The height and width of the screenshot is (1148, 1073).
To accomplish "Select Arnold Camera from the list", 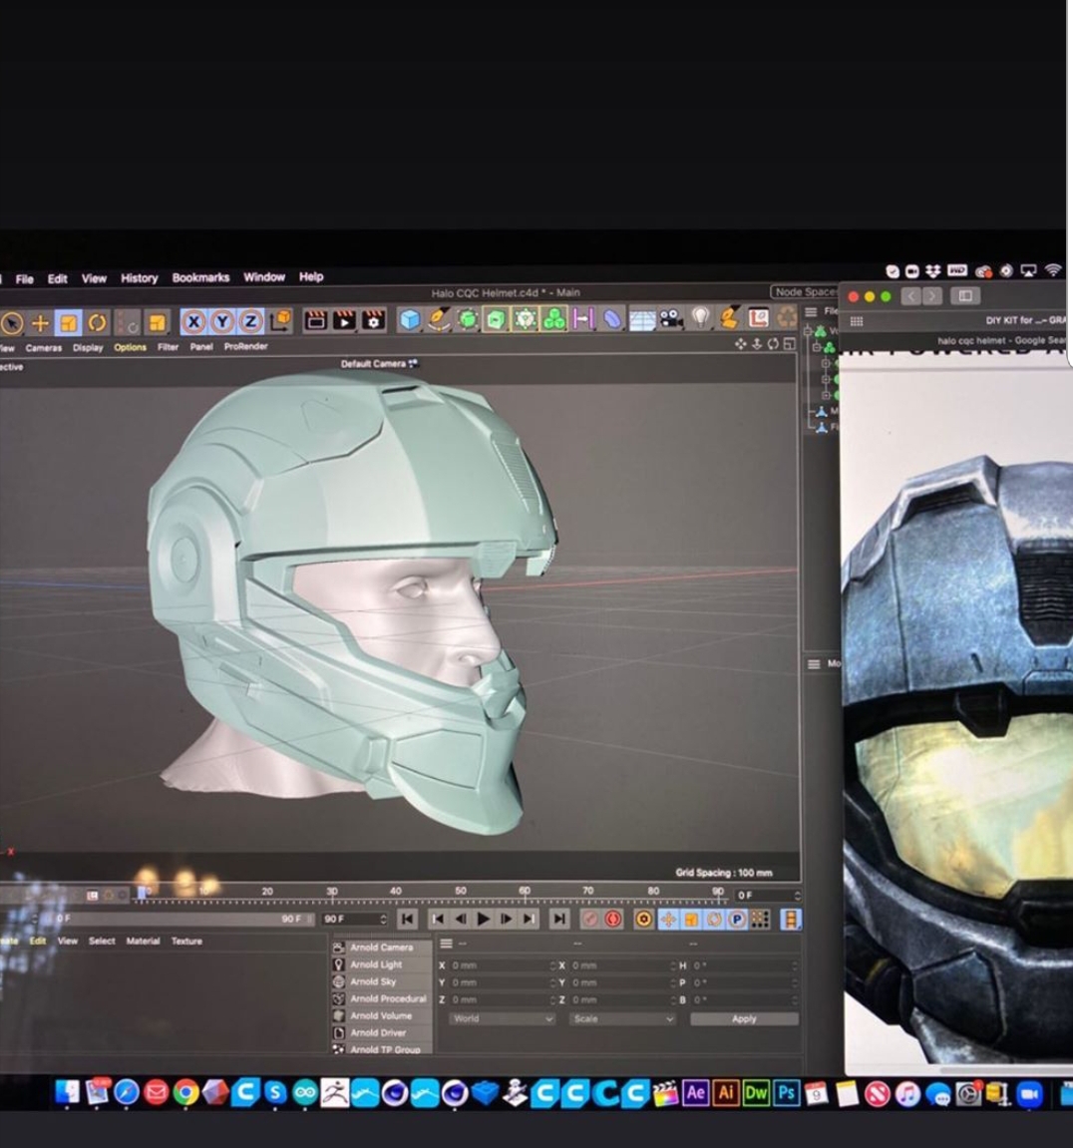I will click(x=381, y=948).
